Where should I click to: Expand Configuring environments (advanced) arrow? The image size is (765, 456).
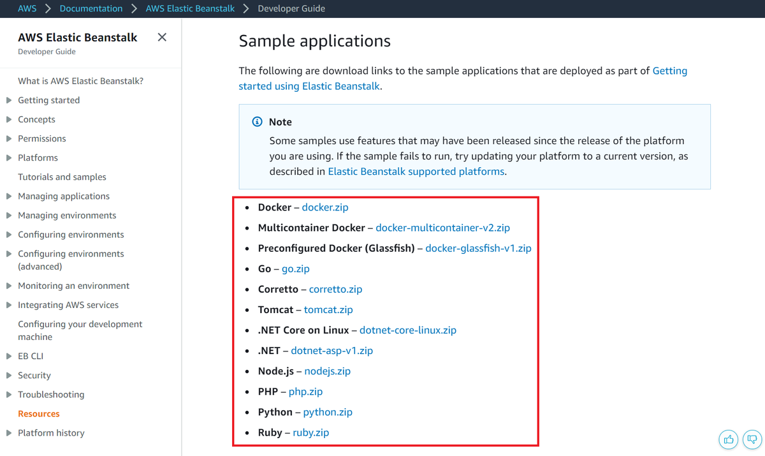[9, 253]
